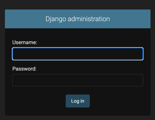Submit the form with Log in button
Image resolution: width=155 pixels, height=120 pixels.
click(78, 101)
